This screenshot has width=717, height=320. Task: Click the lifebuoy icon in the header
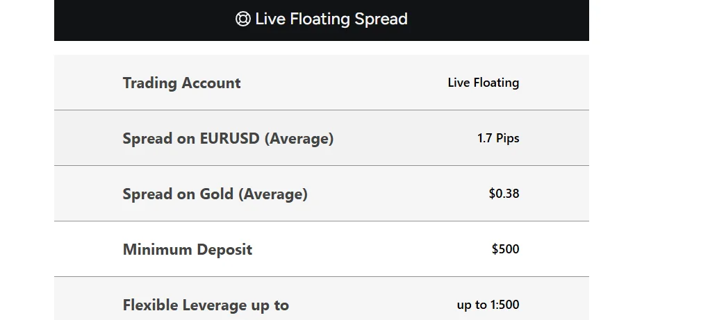242,19
